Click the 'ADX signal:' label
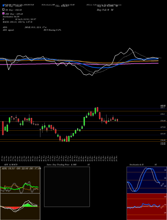This screenshot has width=167, height=220. coord(8,30)
